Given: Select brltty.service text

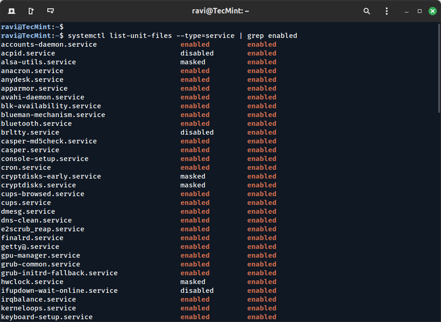Looking at the screenshot, I should [30, 132].
